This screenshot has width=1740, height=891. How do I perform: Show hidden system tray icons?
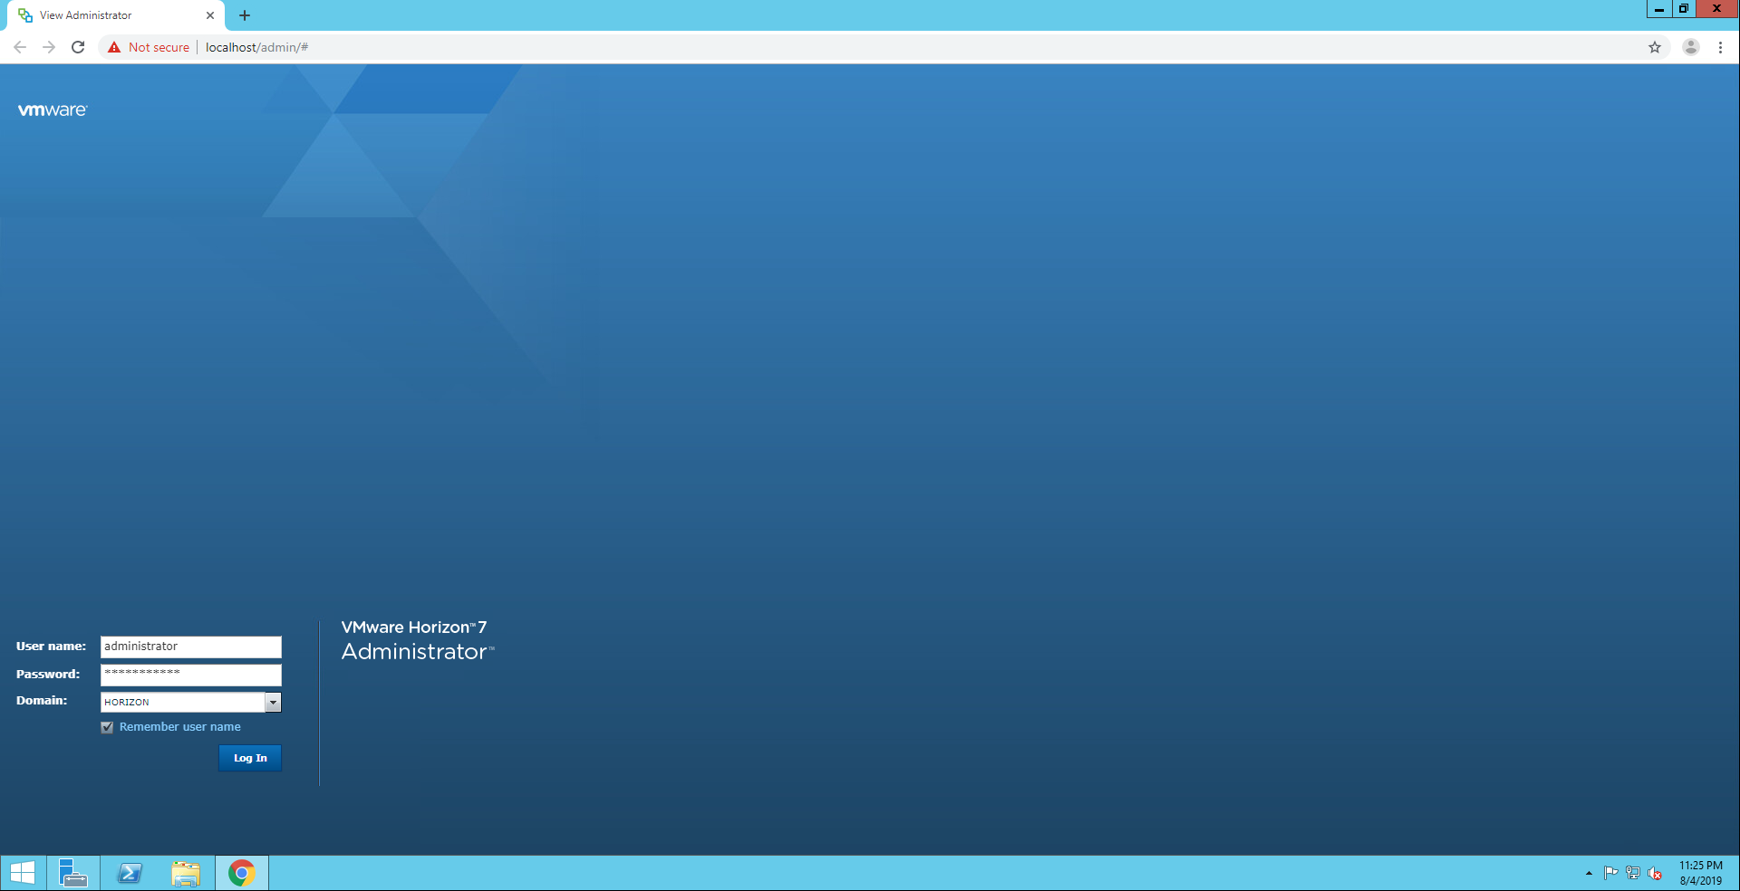click(1589, 873)
